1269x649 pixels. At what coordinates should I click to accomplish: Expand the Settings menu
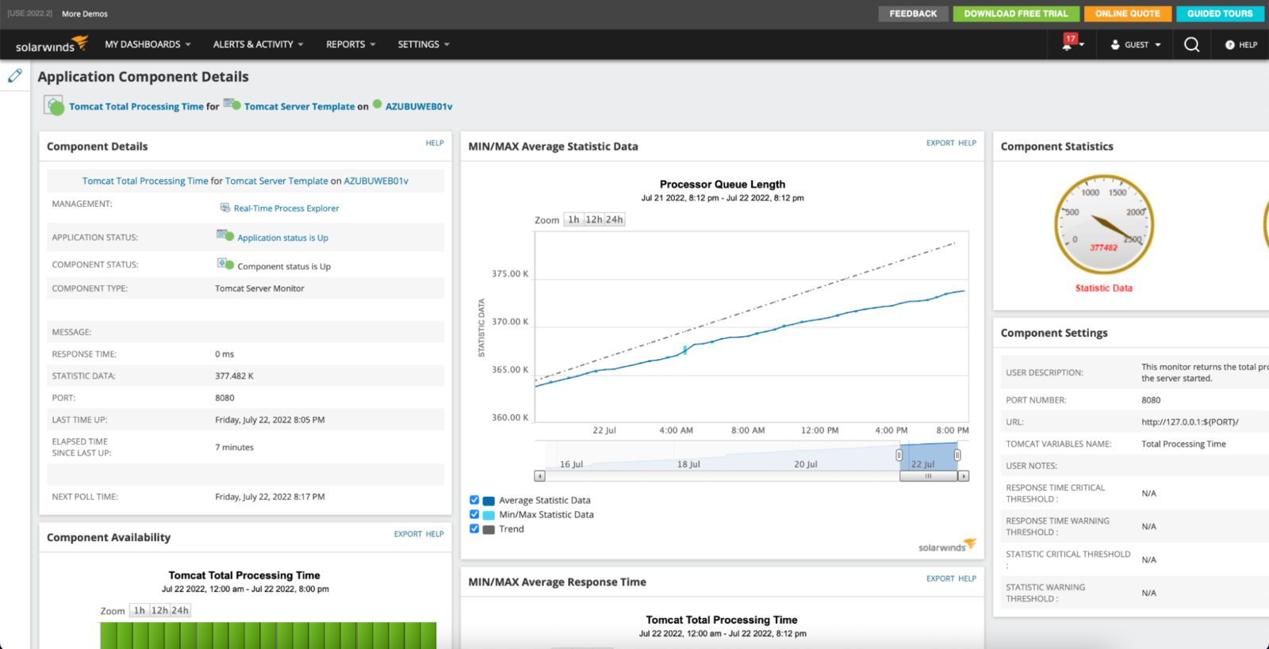[424, 44]
